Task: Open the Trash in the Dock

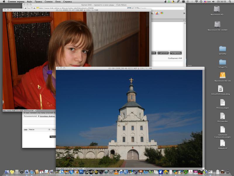Action: pyautogui.click(x=228, y=172)
